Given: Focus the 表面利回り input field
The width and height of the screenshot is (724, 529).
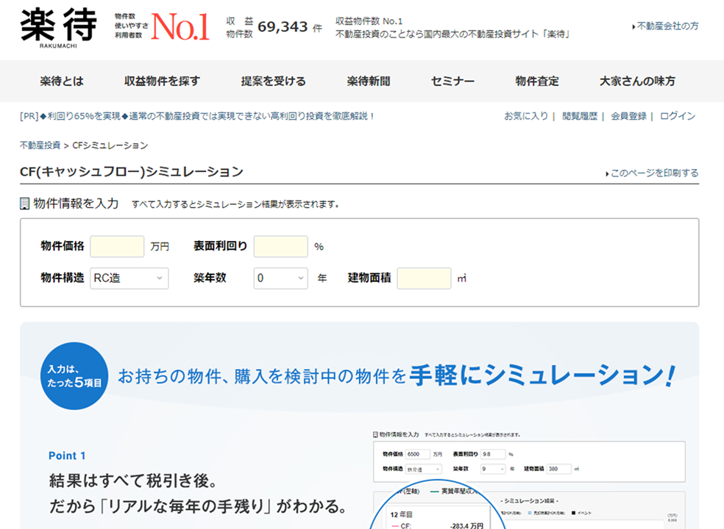Looking at the screenshot, I should pos(280,247).
